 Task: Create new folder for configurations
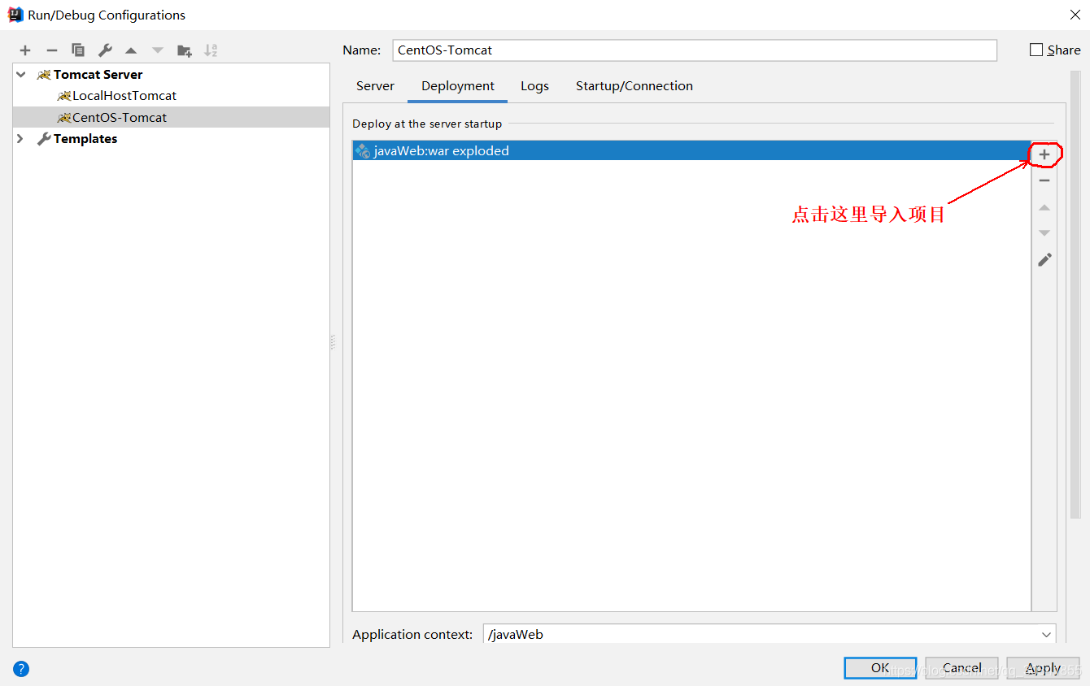[185, 50]
